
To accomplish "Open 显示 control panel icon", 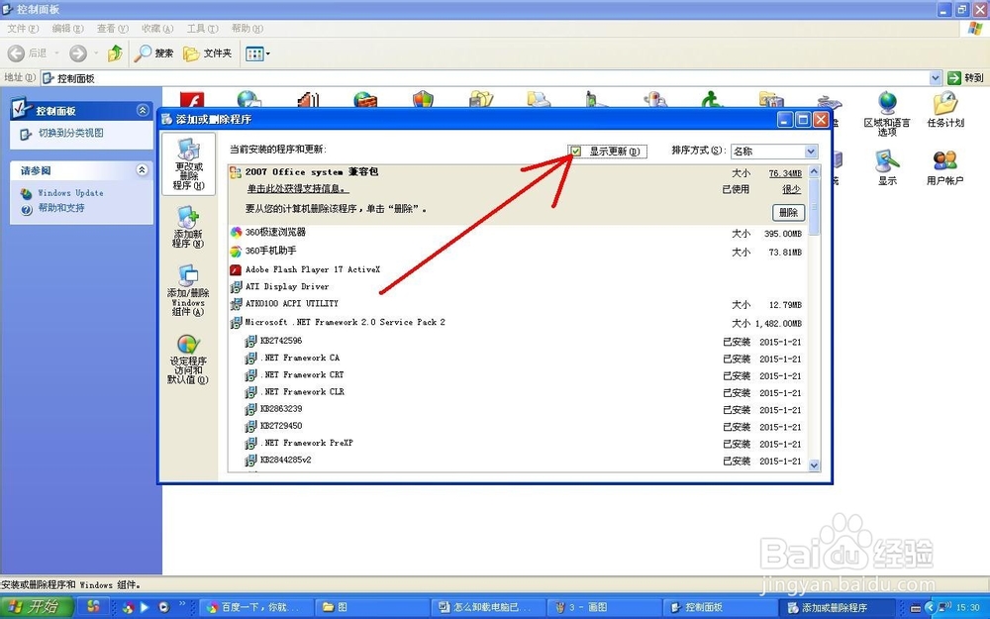I will pos(887,168).
